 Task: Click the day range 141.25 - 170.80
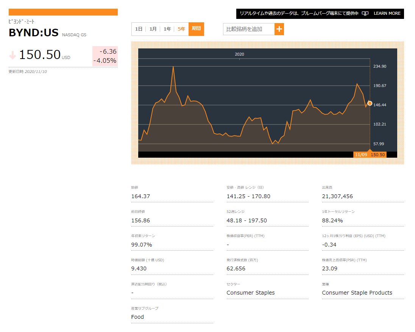tap(248, 196)
